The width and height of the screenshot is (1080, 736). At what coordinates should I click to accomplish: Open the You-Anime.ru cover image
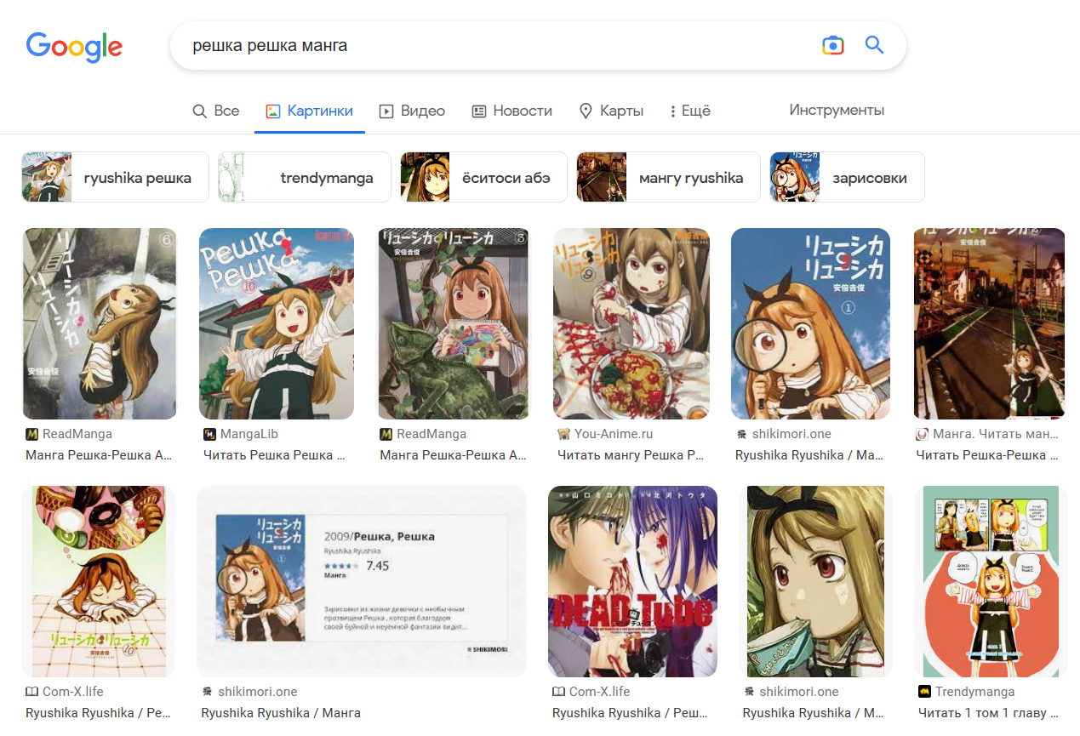coord(631,323)
